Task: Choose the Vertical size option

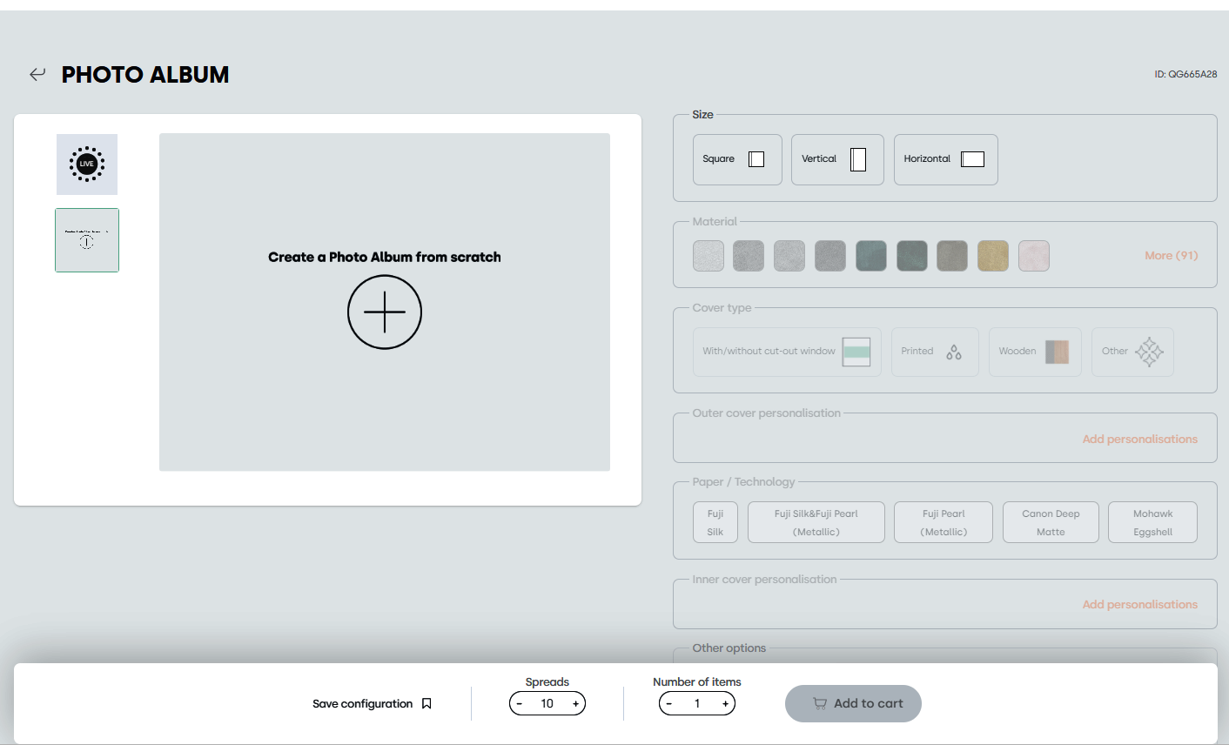Action: coord(837,159)
